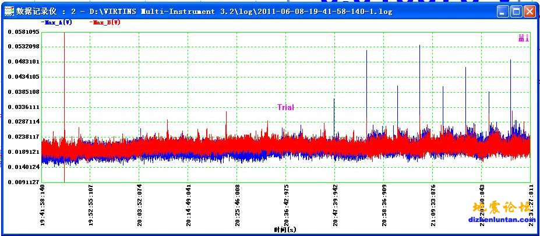
Task: Click the 0.0091127 y-axis bottom label
Action: tap(23, 182)
